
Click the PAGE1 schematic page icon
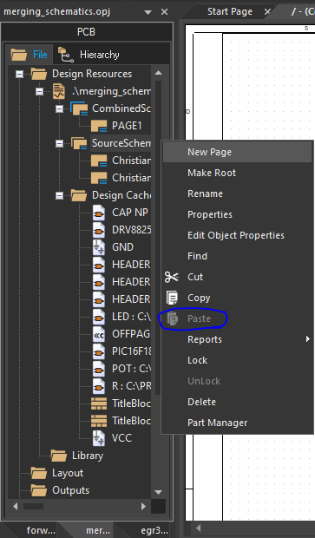99,126
